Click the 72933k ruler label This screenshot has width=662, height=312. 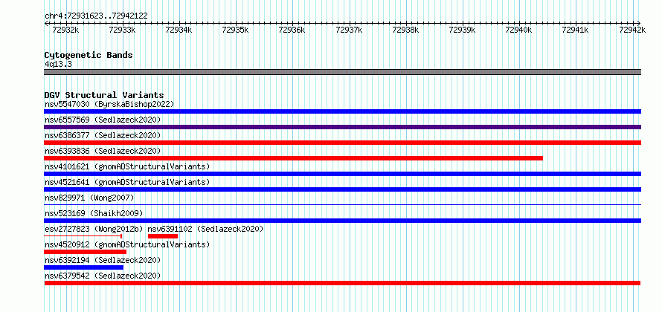[x=122, y=30]
